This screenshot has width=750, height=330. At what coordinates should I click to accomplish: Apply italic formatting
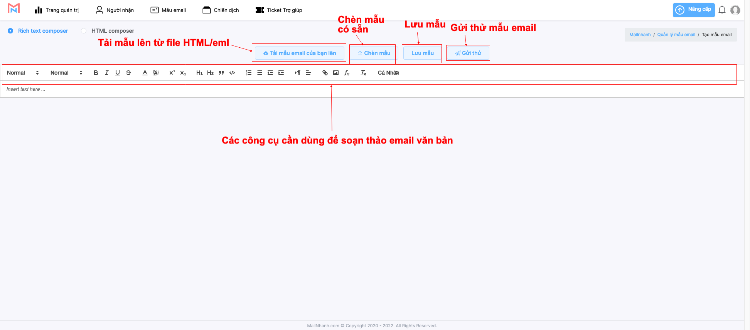(107, 73)
